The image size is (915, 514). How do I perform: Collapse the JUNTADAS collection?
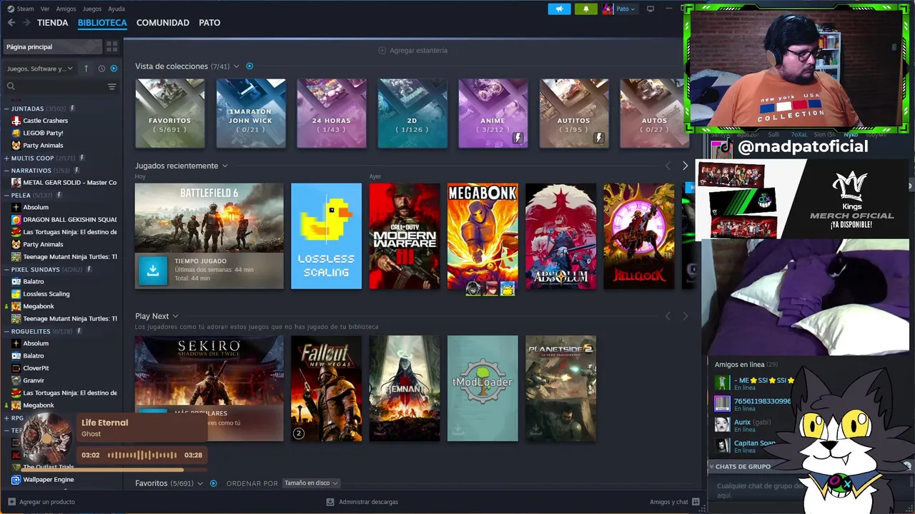(x=6, y=109)
